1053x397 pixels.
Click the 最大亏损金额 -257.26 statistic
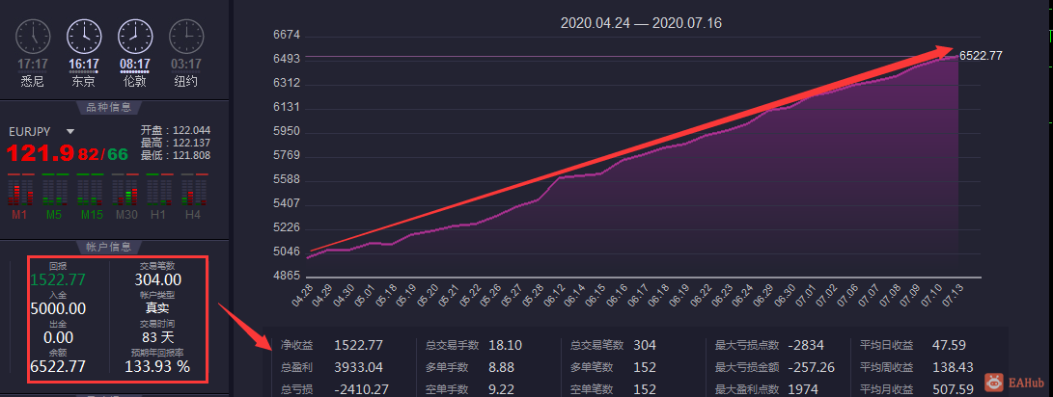click(775, 367)
